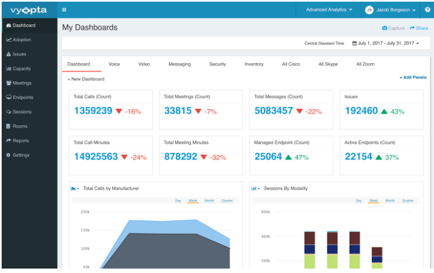434x273 pixels.
Task: Select Week view in Sessions By Modality
Action: (373, 201)
